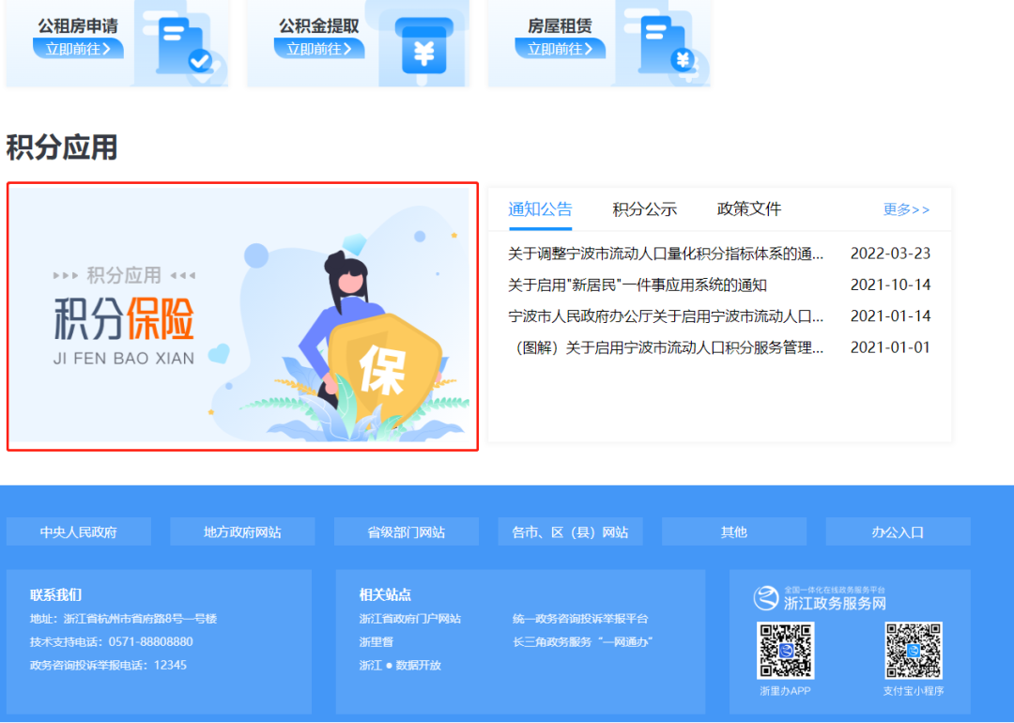
Task: Go to 公积金提取 via 立即前往 button
Action: [x=319, y=49]
